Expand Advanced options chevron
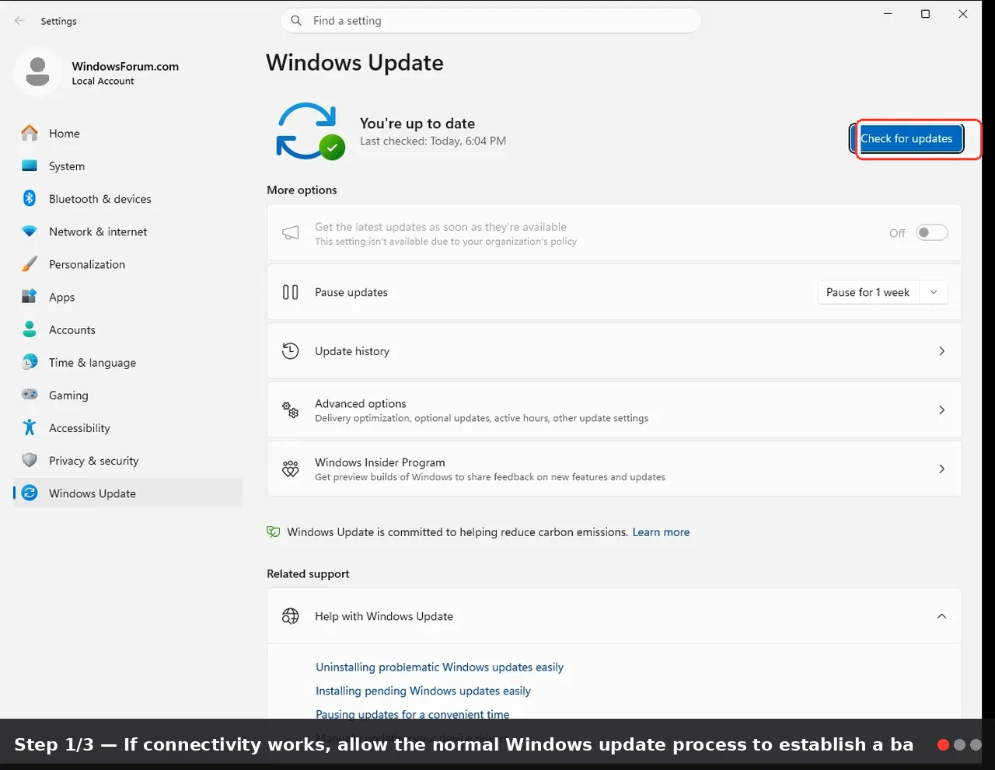995x770 pixels. point(941,410)
